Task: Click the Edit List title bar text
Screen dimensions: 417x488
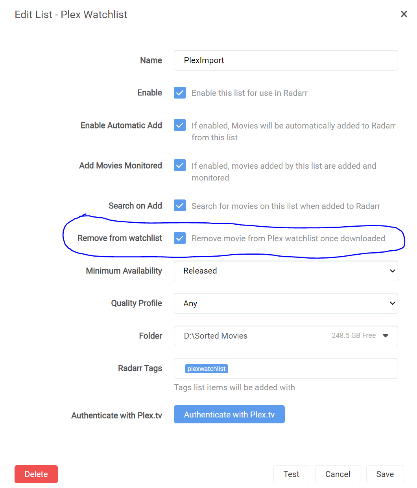Action: (x=71, y=14)
